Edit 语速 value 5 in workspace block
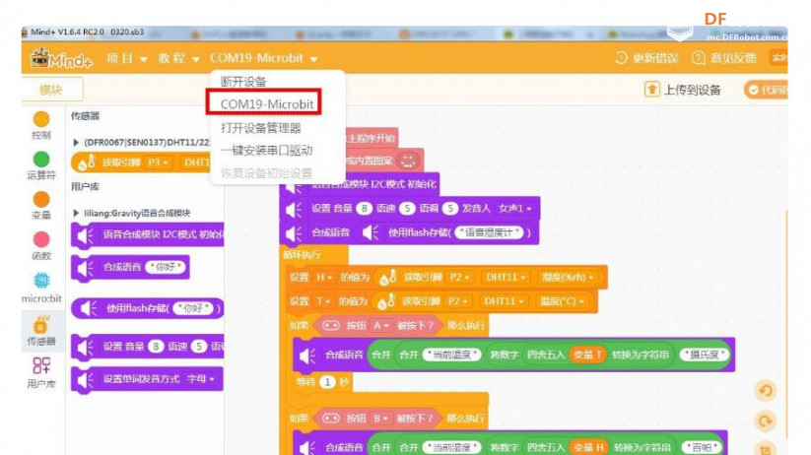This screenshot has height=455, width=811. click(x=408, y=209)
